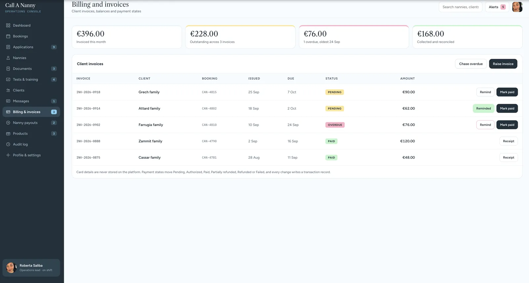Screen dimensions: 529x283
Task: Click the Zammit family client name
Action: click(150, 141)
